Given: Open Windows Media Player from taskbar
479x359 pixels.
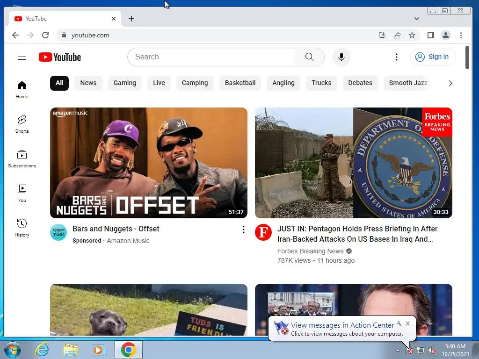Looking at the screenshot, I should pos(98,350).
